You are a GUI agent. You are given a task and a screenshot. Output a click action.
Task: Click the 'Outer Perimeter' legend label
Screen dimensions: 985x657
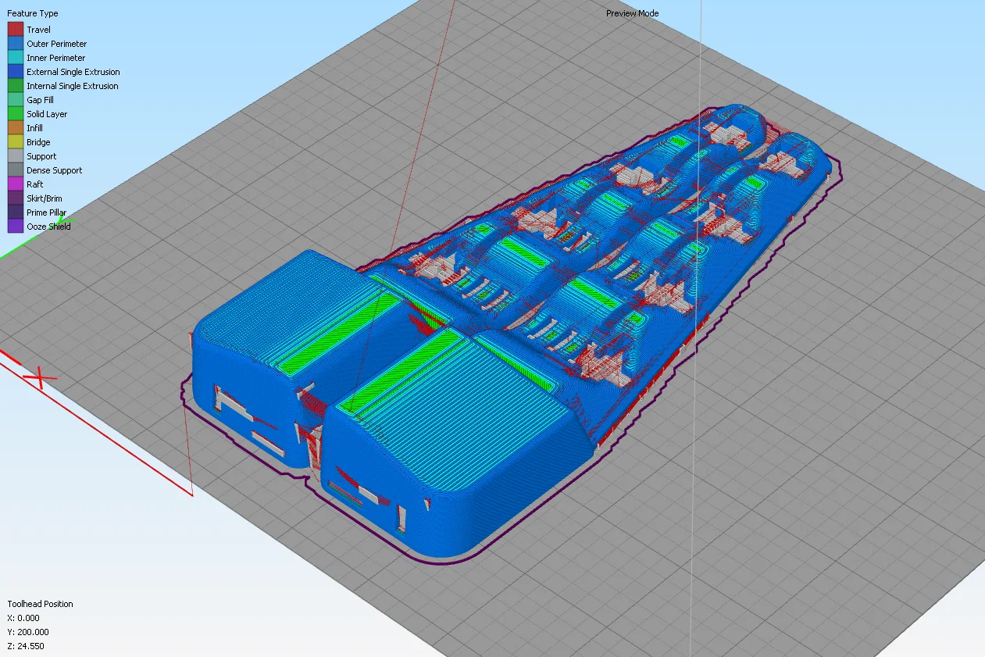[56, 44]
